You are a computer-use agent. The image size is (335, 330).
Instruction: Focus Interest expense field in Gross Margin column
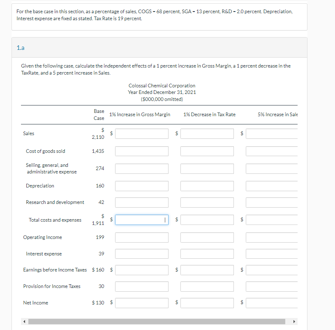(142, 254)
